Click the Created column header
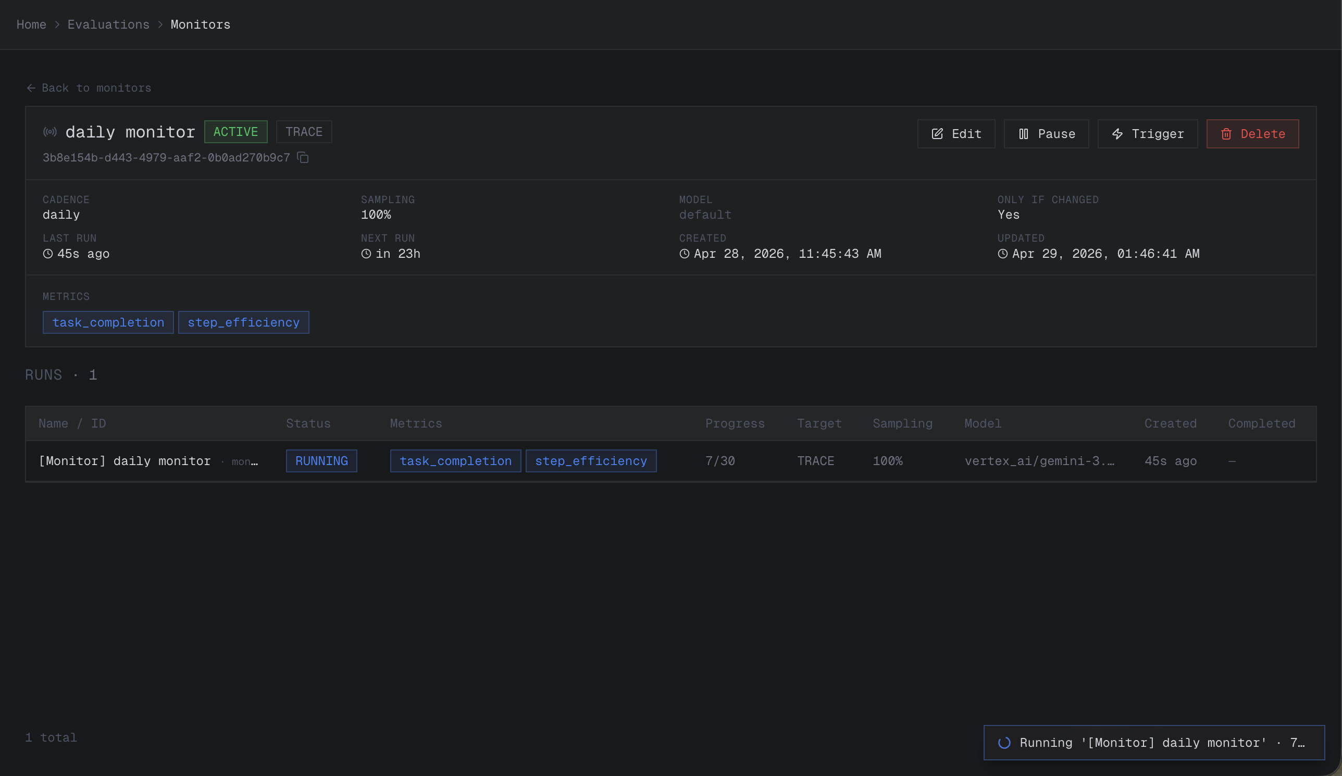1342x776 pixels. point(1171,423)
